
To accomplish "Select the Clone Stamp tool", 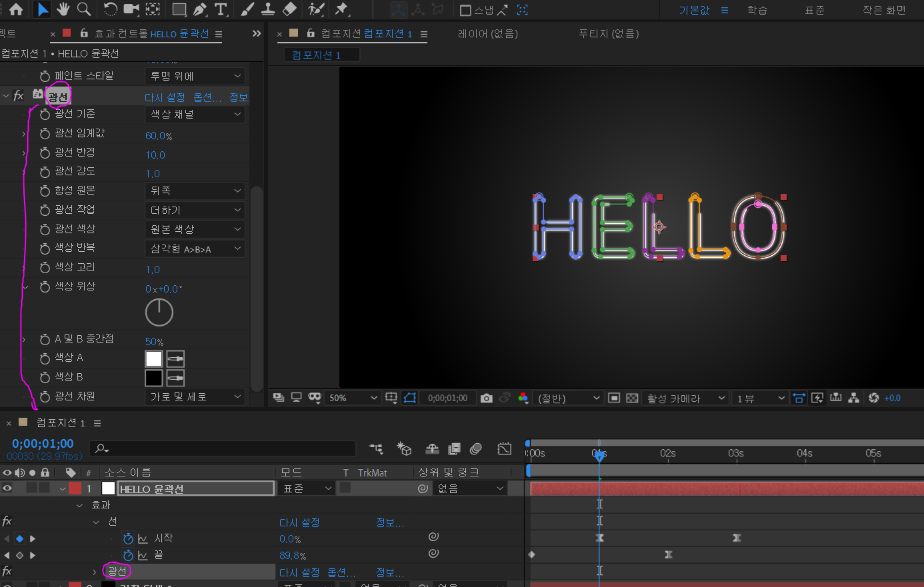I will point(268,9).
